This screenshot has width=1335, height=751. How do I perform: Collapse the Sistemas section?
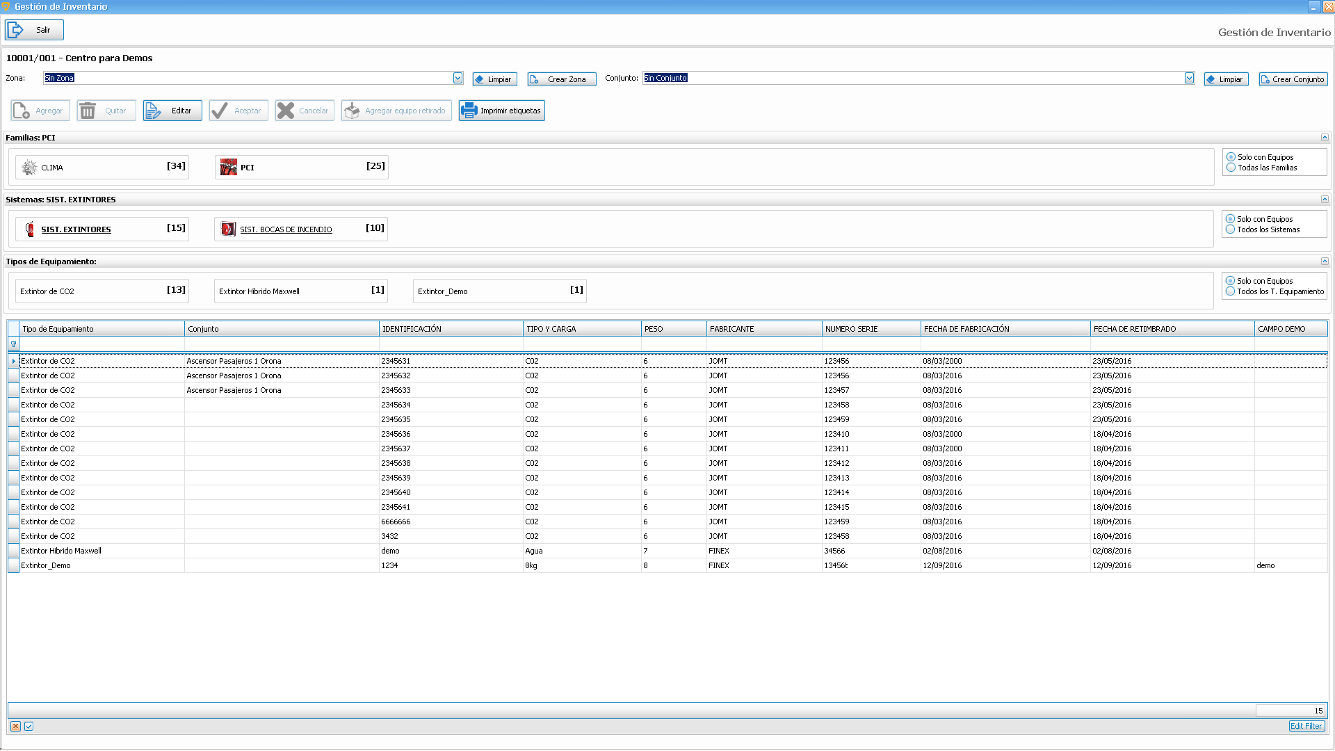point(1325,200)
